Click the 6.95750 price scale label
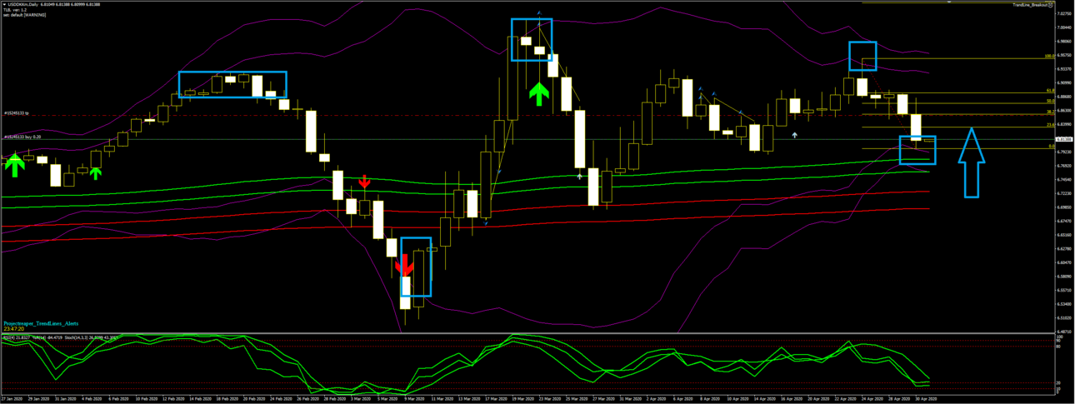Image resolution: width=1075 pixels, height=404 pixels. click(1064, 55)
